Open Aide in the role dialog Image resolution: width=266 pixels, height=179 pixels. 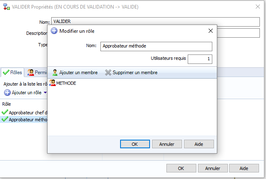199,144
